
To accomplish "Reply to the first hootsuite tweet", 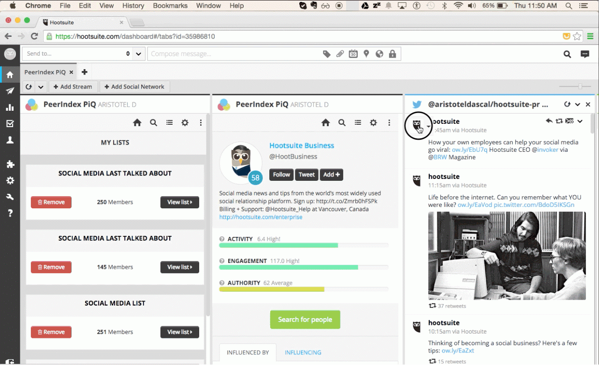I will tap(549, 121).
